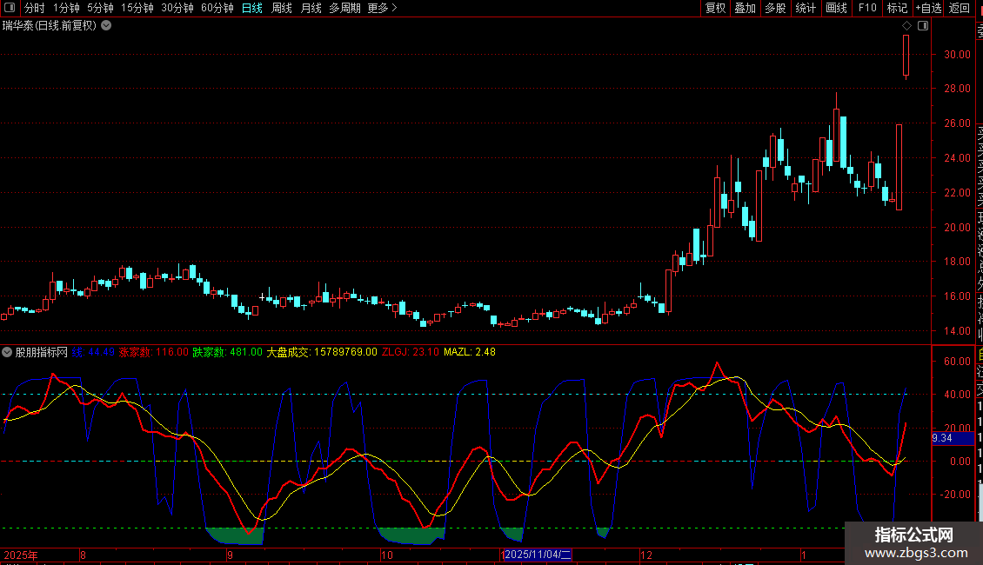The height and width of the screenshot is (565, 983).
Task: Click the 叠加 overlay button
Action: click(746, 8)
